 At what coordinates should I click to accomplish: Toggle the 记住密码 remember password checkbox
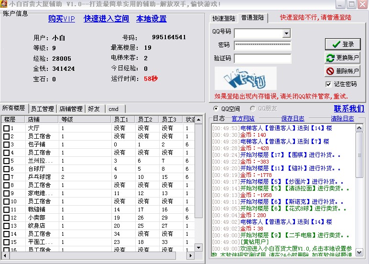(x=328, y=84)
